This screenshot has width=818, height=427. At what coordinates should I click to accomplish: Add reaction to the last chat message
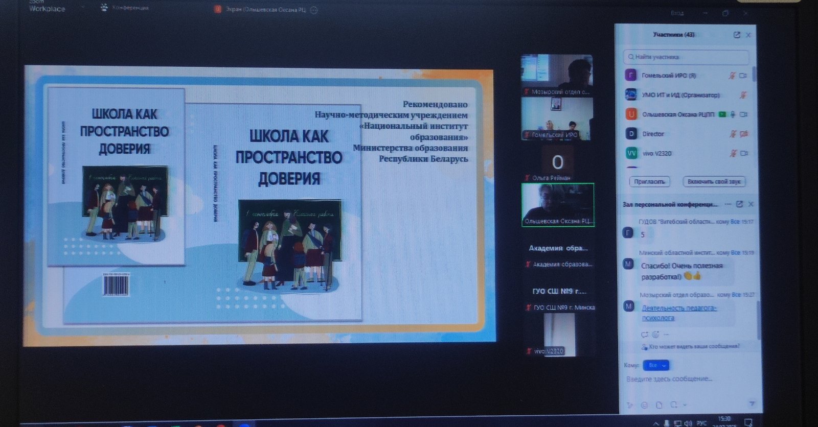(x=655, y=335)
